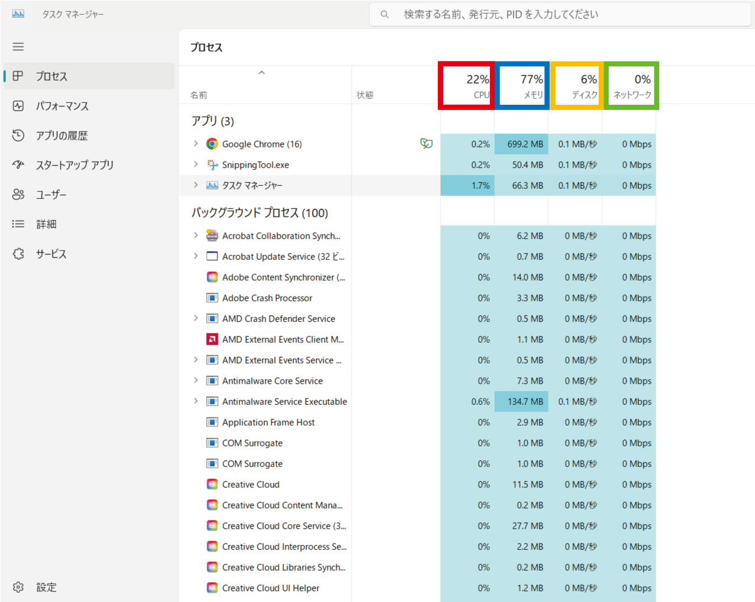755x602 pixels.
Task: Click the タスク マネージャー process row icon
Action: [x=212, y=185]
